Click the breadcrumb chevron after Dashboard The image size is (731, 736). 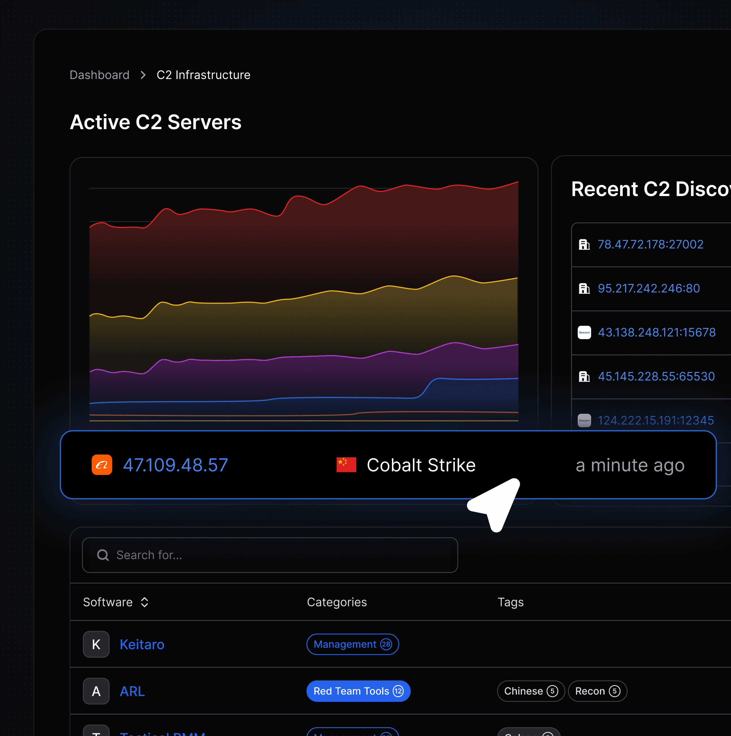(x=143, y=75)
